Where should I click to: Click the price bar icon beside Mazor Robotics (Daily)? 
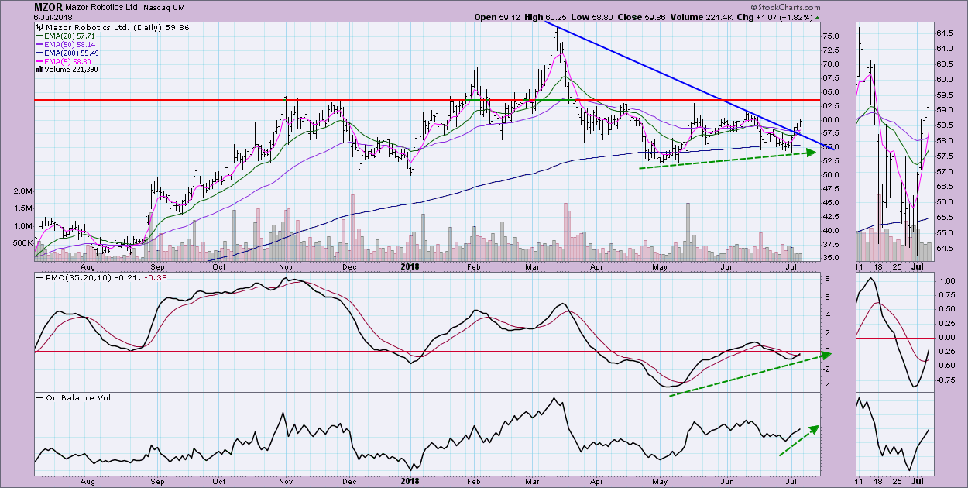(x=38, y=28)
